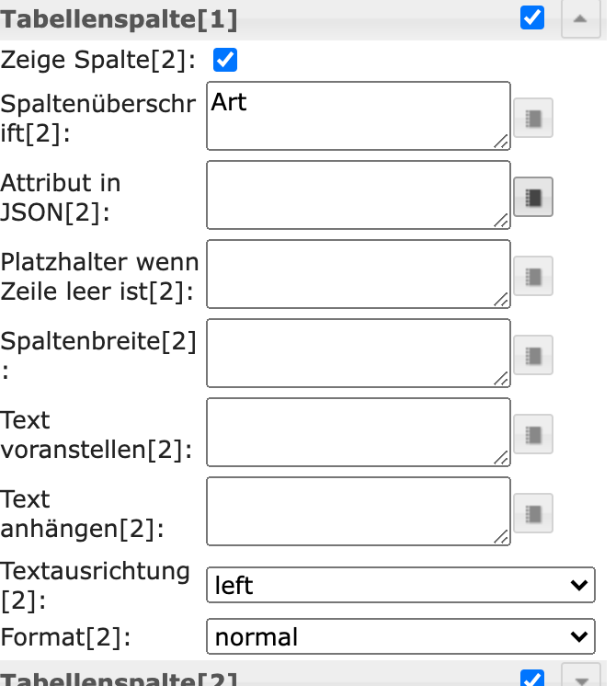The width and height of the screenshot is (616, 686).
Task: Click binding icon beside Attribut in JSON[2]
Action: (x=533, y=197)
